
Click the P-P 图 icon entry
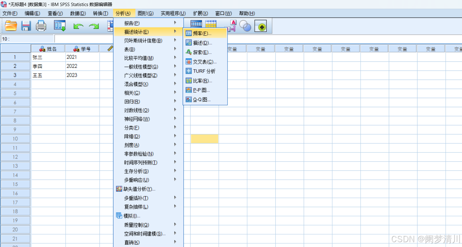[205, 90]
